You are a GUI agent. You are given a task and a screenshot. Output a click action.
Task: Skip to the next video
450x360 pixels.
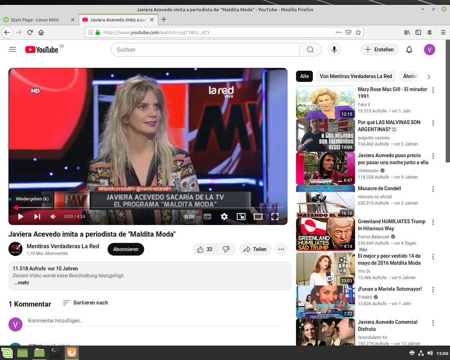(x=37, y=216)
